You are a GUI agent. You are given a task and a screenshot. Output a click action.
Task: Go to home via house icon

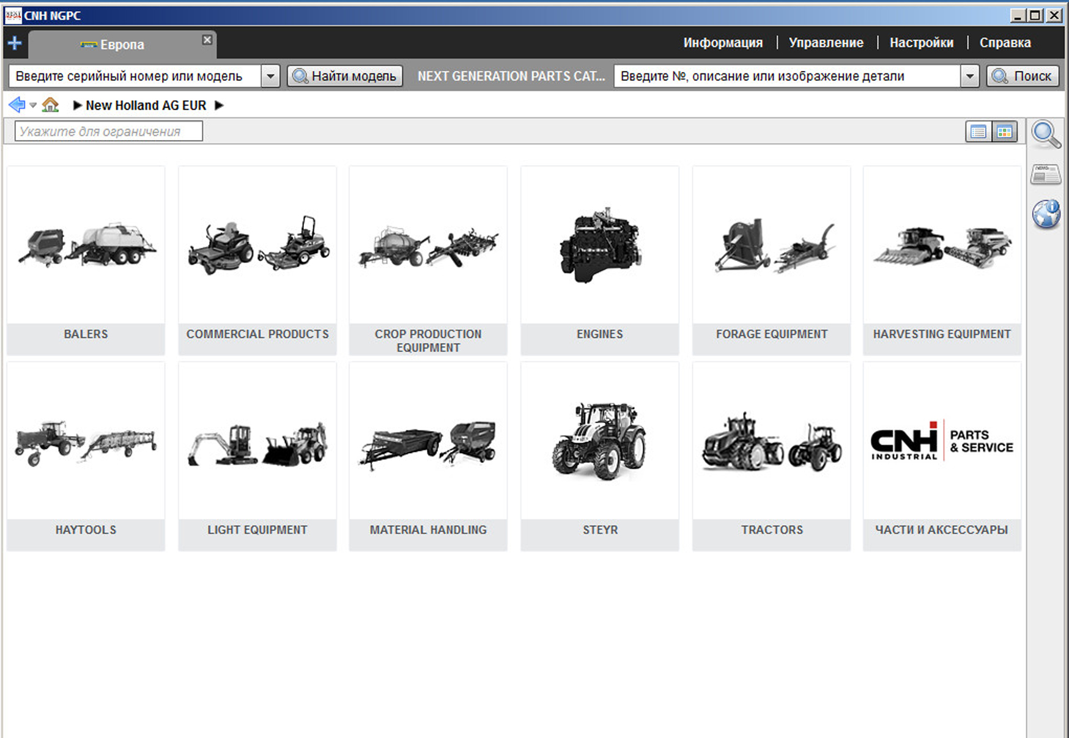pyautogui.click(x=50, y=105)
